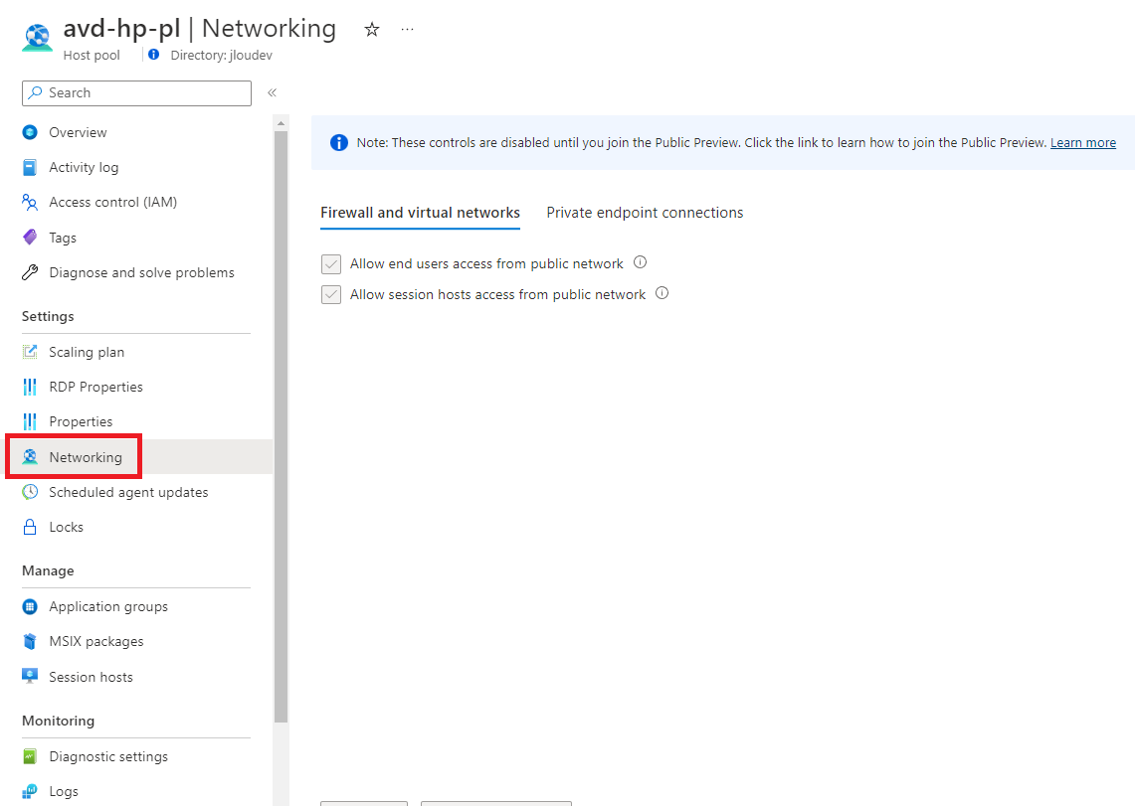1135x806 pixels.
Task: Click the sidebar scrollbar up arrow
Action: (281, 123)
